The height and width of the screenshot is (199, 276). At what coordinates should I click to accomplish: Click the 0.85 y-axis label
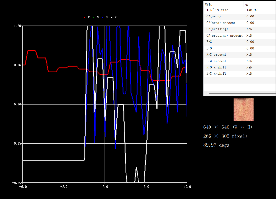tap(17, 65)
